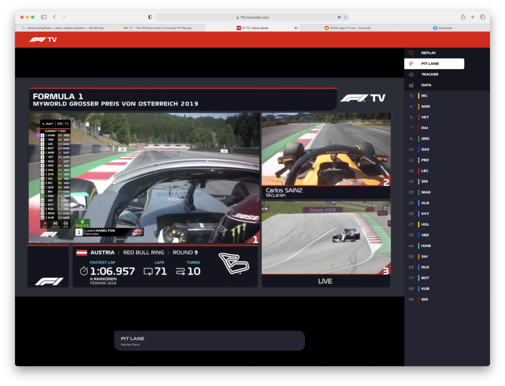
Task: Select TRACKER in the side menu
Action: (434, 74)
